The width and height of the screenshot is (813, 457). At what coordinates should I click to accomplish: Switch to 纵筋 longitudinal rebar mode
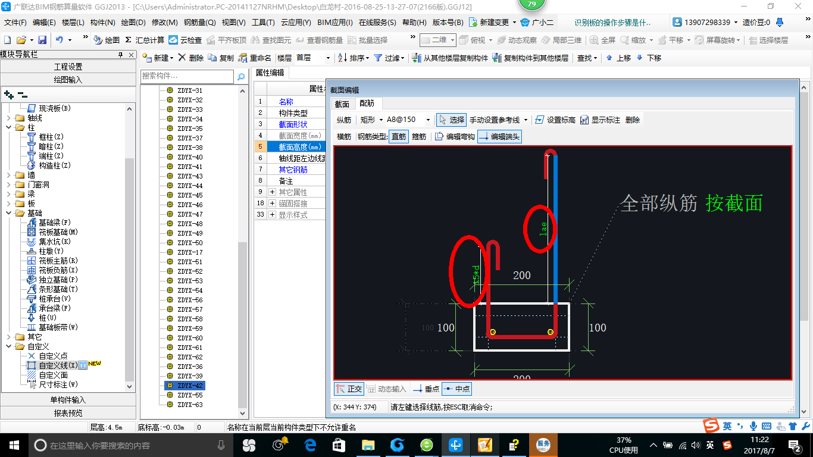344,120
